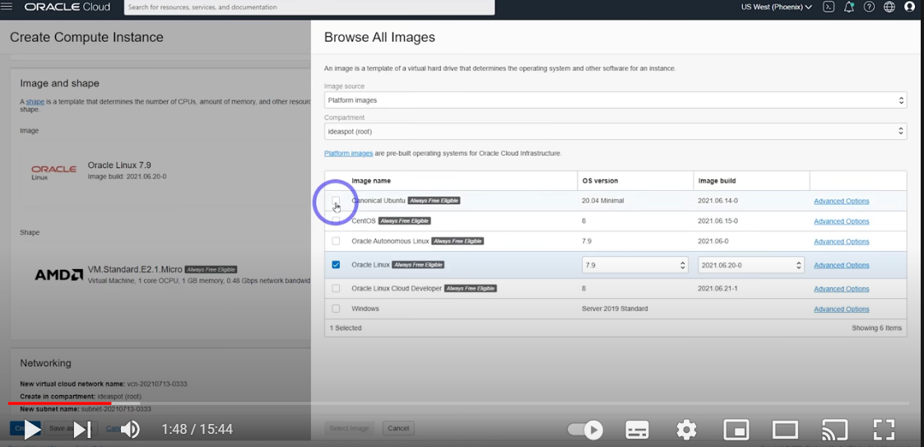The image size is (924, 447).
Task: Open Advanced Options for Windows
Action: [x=841, y=309]
